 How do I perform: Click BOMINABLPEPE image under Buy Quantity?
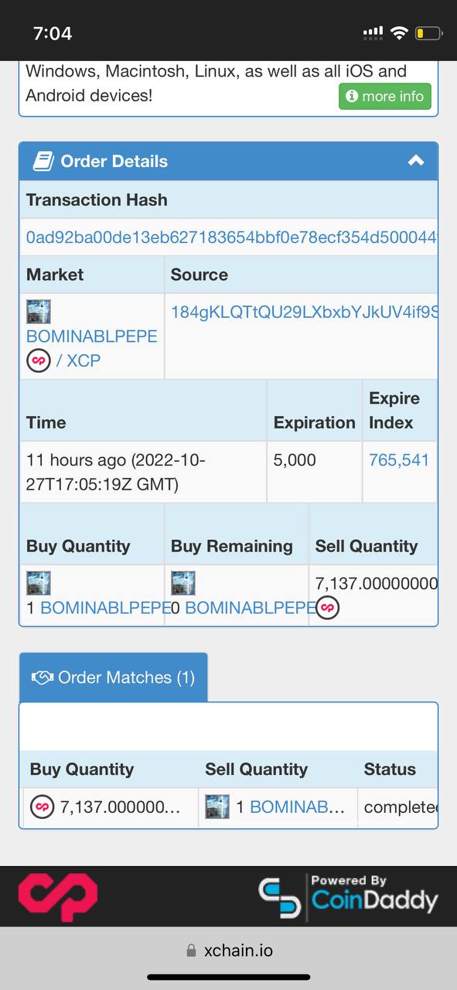(x=39, y=583)
